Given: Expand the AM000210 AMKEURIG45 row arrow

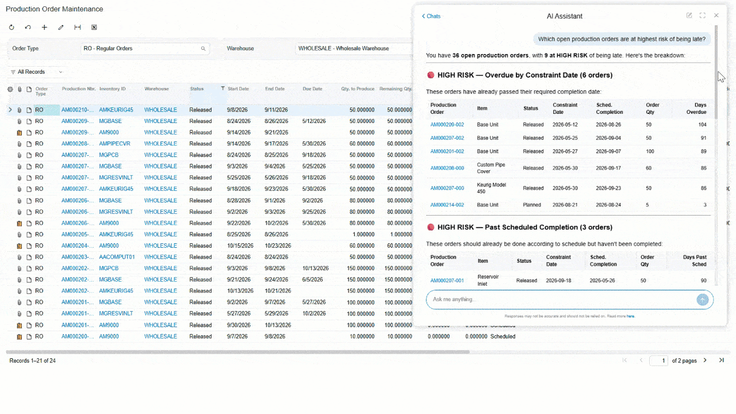Looking at the screenshot, I should pyautogui.click(x=10, y=110).
